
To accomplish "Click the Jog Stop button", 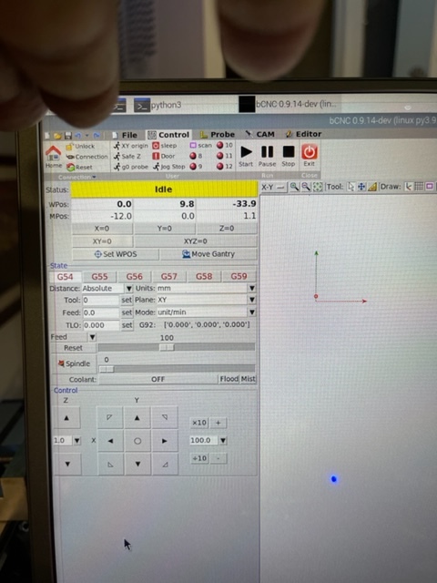I will coord(168,167).
